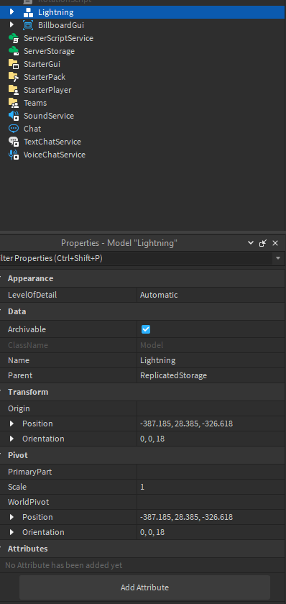Select StarterPlayer in Explorer
Screen dimensions: 286x604
[47, 90]
